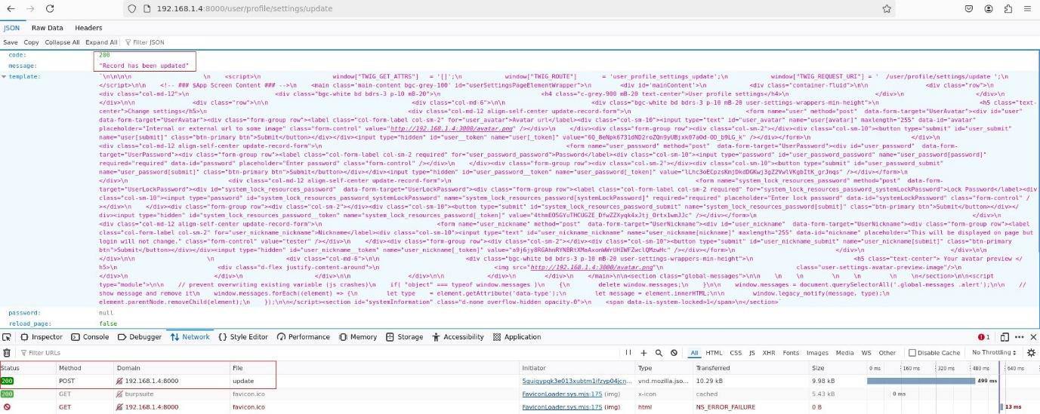Open the DevTools three-dot options menu
The width and height of the screenshot is (1040, 414).
1019,337
